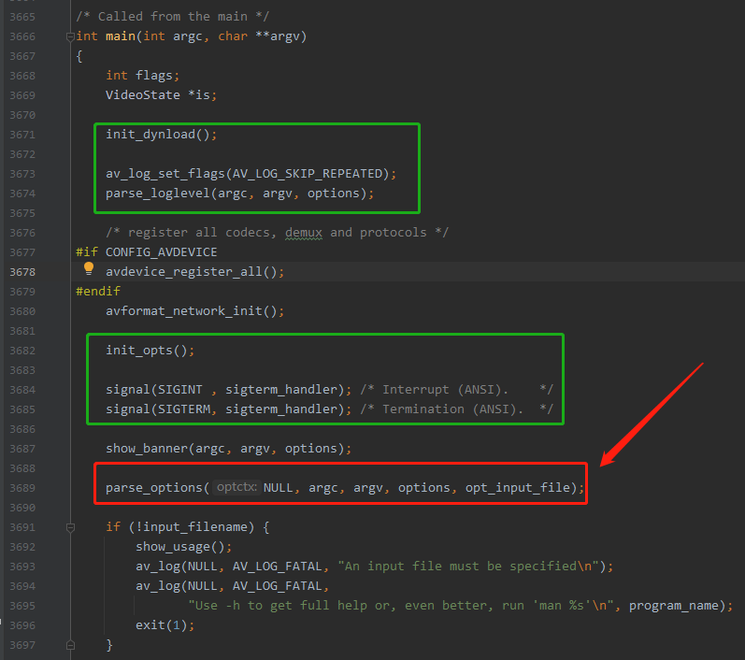Click SIGINT in signal call
This screenshot has height=660, width=745.
[180, 390]
